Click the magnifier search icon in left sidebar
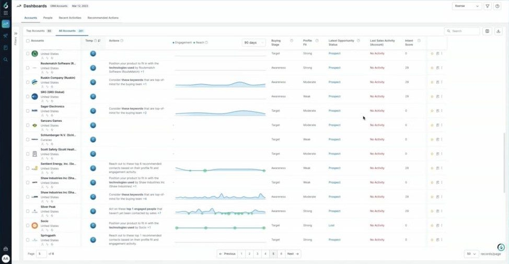 click(6, 60)
